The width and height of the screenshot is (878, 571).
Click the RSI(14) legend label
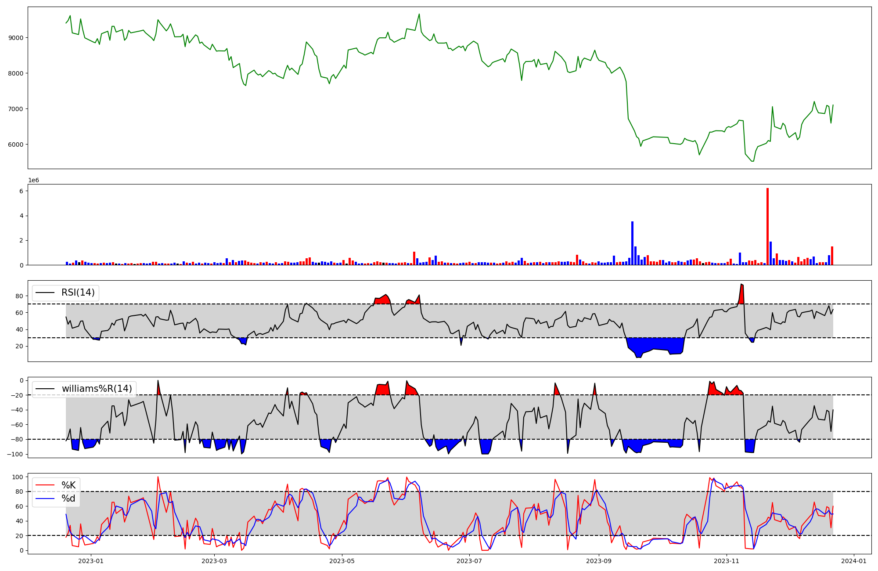point(78,293)
